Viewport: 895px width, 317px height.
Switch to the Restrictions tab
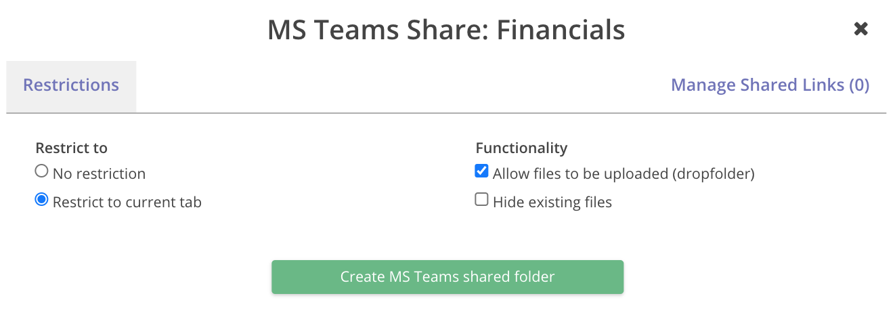[71, 85]
